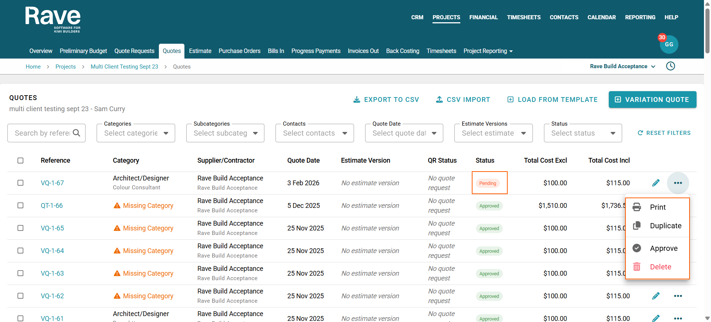
Task: Click the red Delete trash icon
Action: 637,267
